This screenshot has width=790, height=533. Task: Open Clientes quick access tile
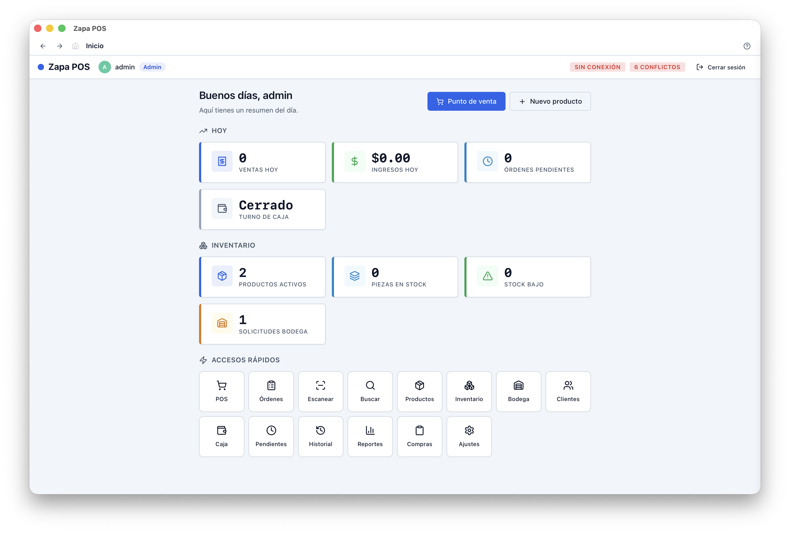[568, 392]
